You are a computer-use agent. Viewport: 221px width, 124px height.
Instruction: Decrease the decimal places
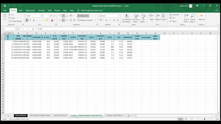click(x=118, y=20)
